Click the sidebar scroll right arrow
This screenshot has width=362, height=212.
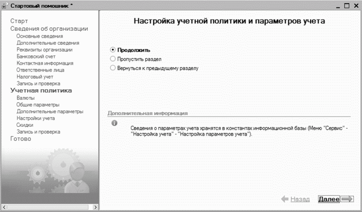(95, 207)
